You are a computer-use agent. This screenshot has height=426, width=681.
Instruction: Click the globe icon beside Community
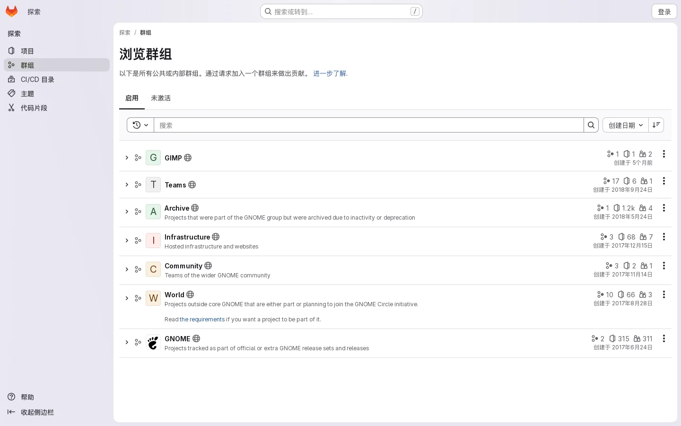[208, 266]
